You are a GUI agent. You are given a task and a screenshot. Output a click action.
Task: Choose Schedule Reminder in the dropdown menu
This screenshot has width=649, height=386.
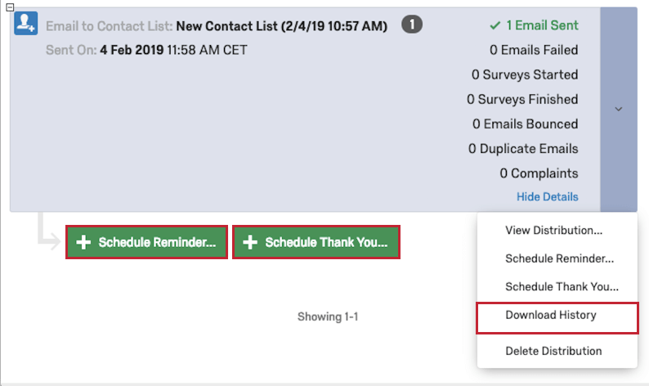pyautogui.click(x=557, y=258)
